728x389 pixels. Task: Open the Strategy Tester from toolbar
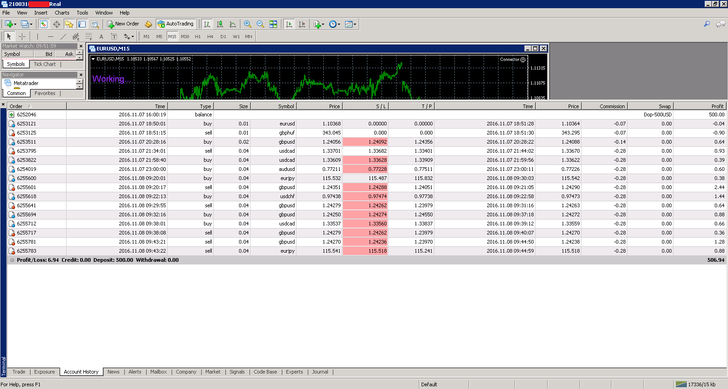(95, 24)
